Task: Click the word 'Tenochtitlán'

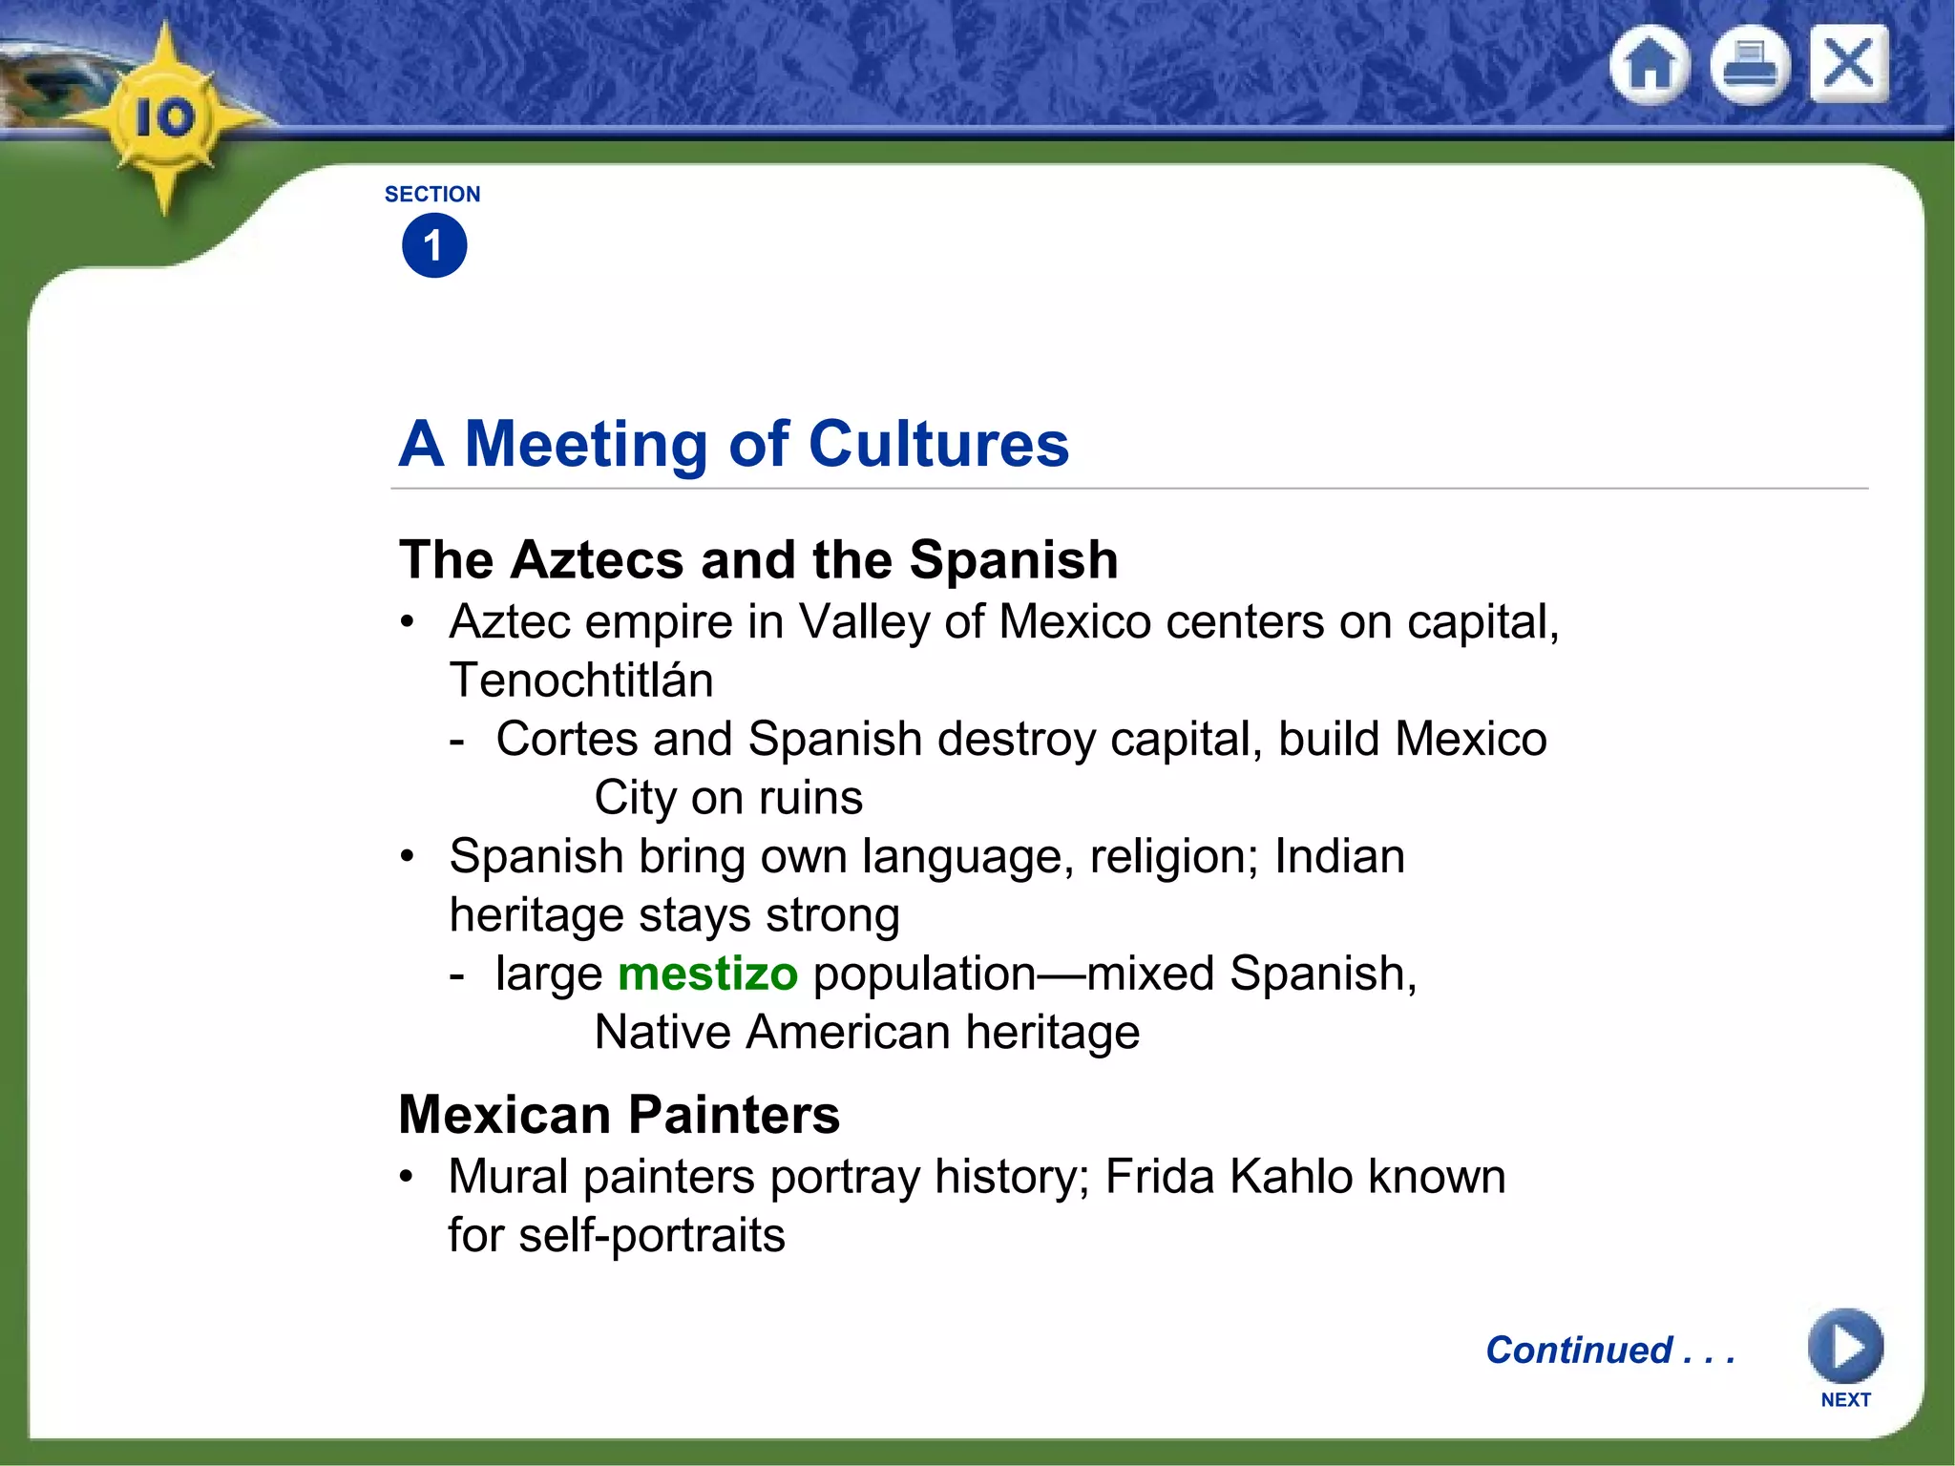Action: click(581, 680)
